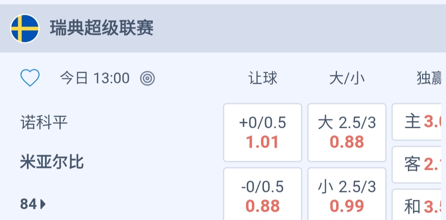Image resolution: width=446 pixels, height=220 pixels.
Task: Tap the 今日 13:00 match time
Action: 95,78
